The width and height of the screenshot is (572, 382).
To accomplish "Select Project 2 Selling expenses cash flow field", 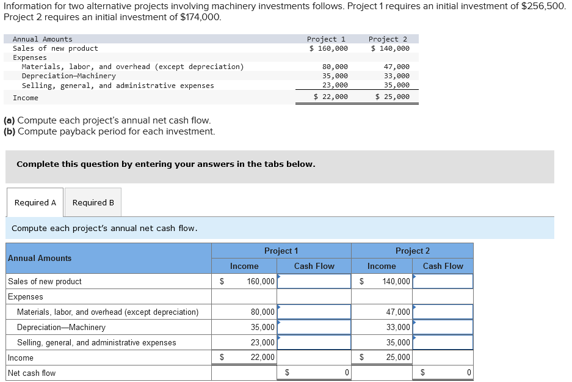I will (443, 342).
